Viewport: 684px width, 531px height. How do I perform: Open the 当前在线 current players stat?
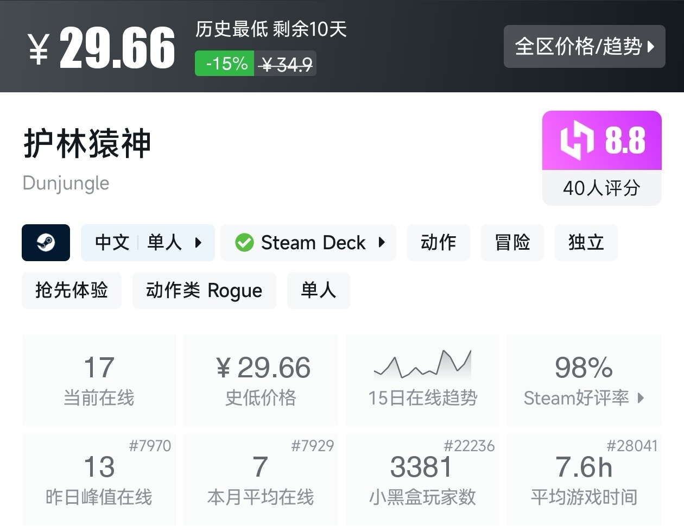tap(99, 380)
